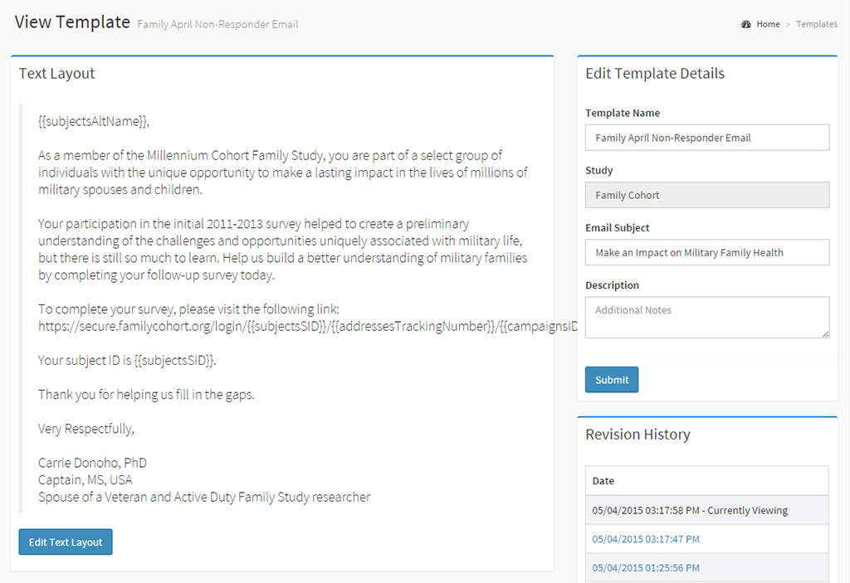The image size is (850, 583).
Task: Click the Description textarea resize handle
Action: [x=825, y=333]
